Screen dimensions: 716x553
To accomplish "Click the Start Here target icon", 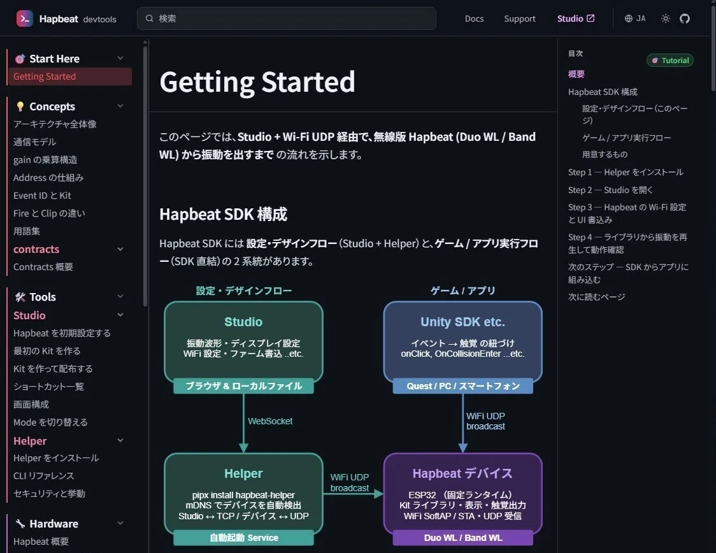I will (x=20, y=59).
